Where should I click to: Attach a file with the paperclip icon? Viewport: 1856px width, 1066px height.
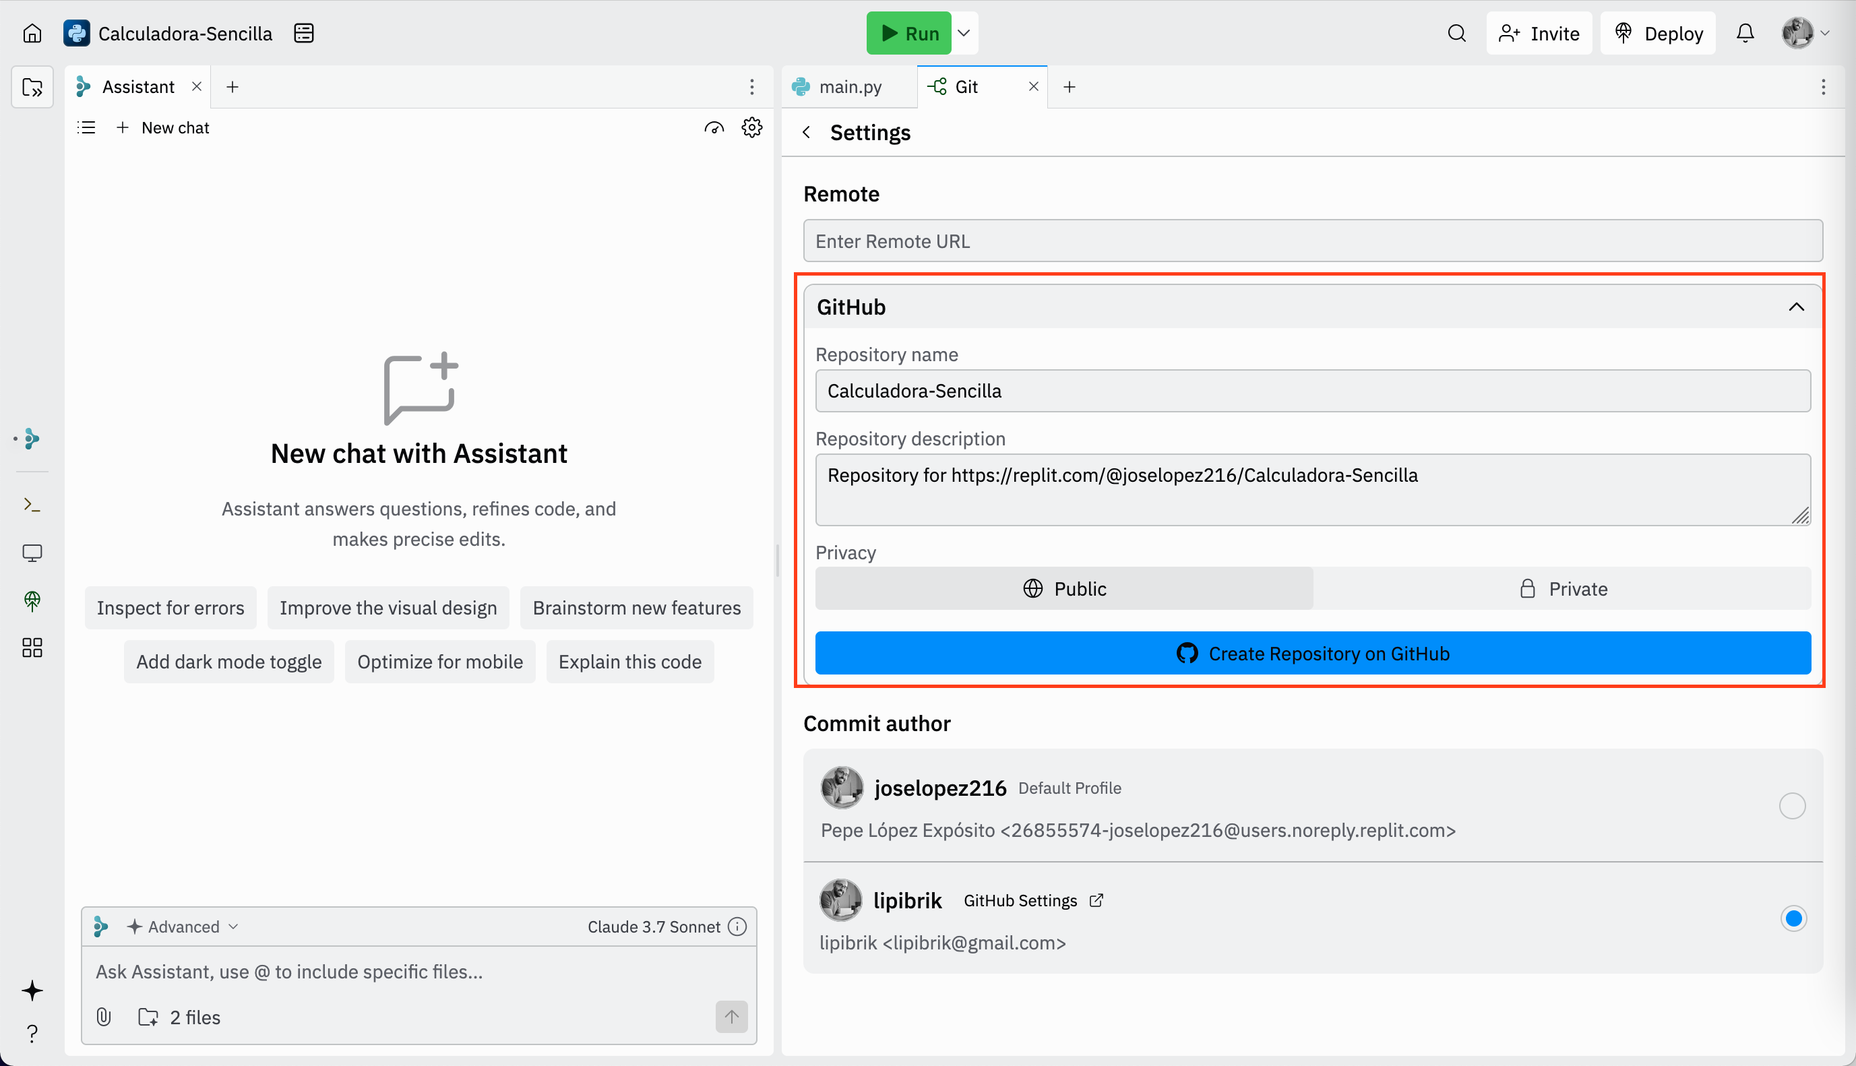pos(102,1017)
